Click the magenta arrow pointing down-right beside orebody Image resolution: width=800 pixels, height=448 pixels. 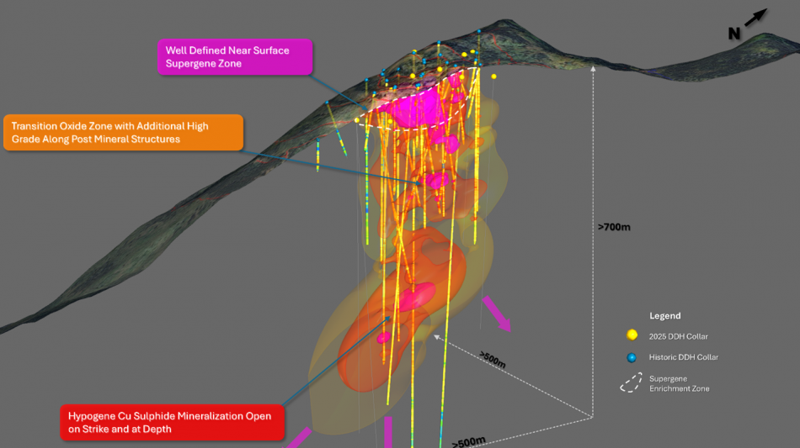pyautogui.click(x=495, y=312)
